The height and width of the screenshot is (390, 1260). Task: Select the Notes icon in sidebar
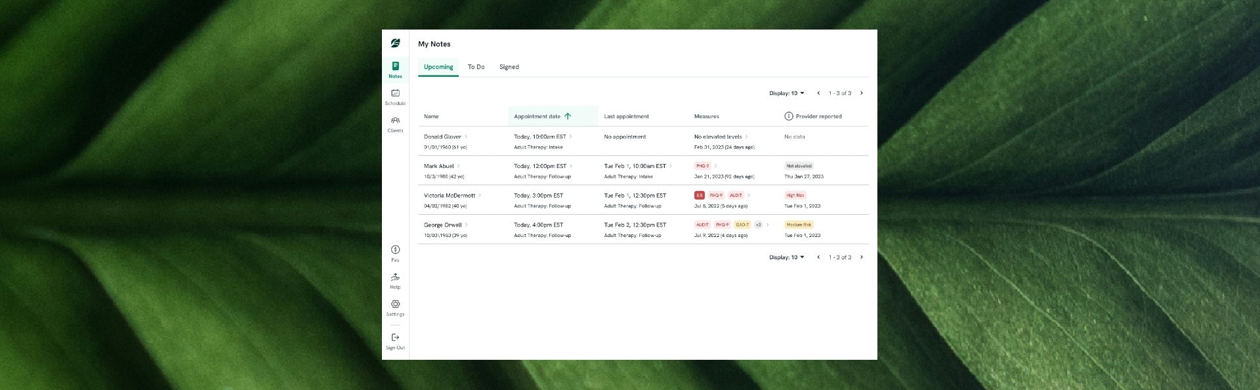pos(395,66)
